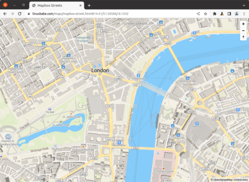The image size is (249, 182).
Task: Click the A3200 road shield
Action: [191, 112]
